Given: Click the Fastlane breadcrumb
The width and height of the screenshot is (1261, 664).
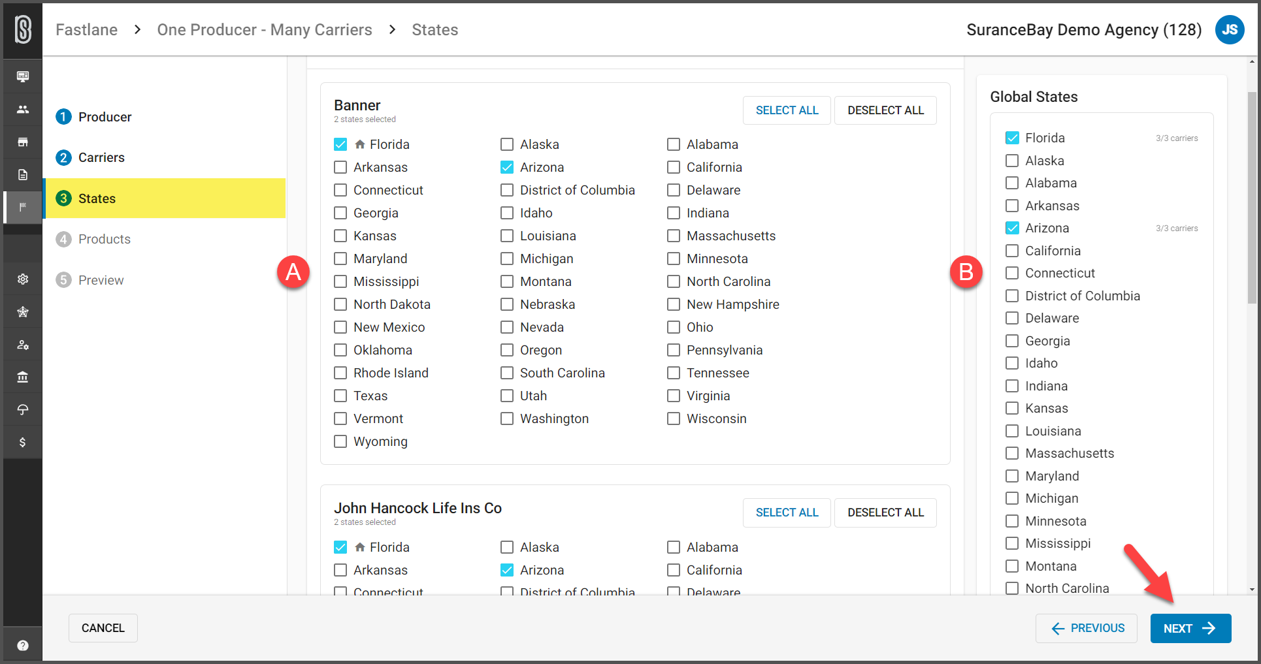Looking at the screenshot, I should click(87, 29).
